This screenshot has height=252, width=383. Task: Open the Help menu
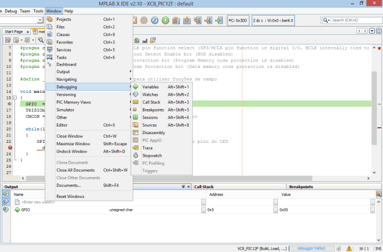(x=68, y=11)
